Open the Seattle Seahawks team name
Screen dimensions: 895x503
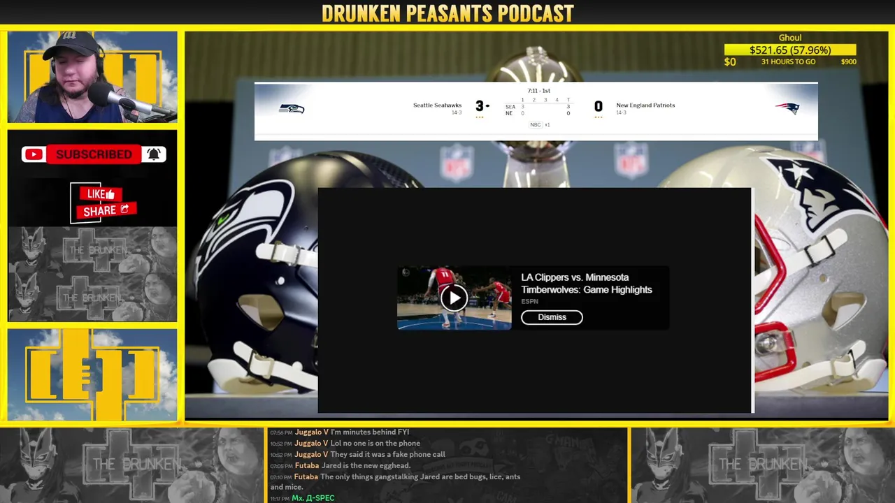click(x=437, y=105)
